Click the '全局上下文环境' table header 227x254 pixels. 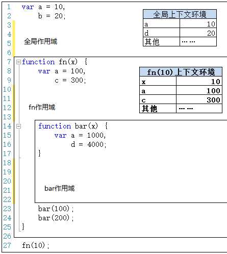180,14
